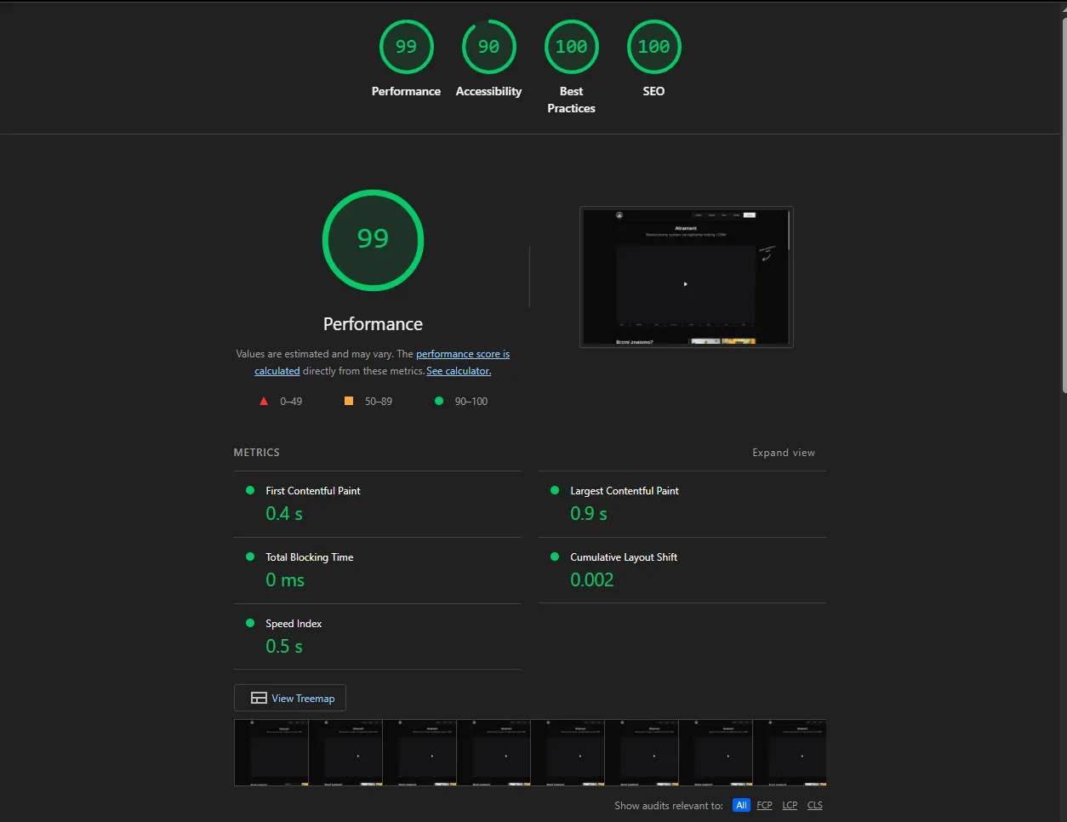Open the performance score is calculated link
This screenshot has width=1067, height=822.
pos(382,362)
